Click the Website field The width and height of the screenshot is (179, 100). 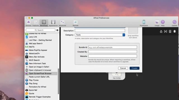[x=112, y=56]
